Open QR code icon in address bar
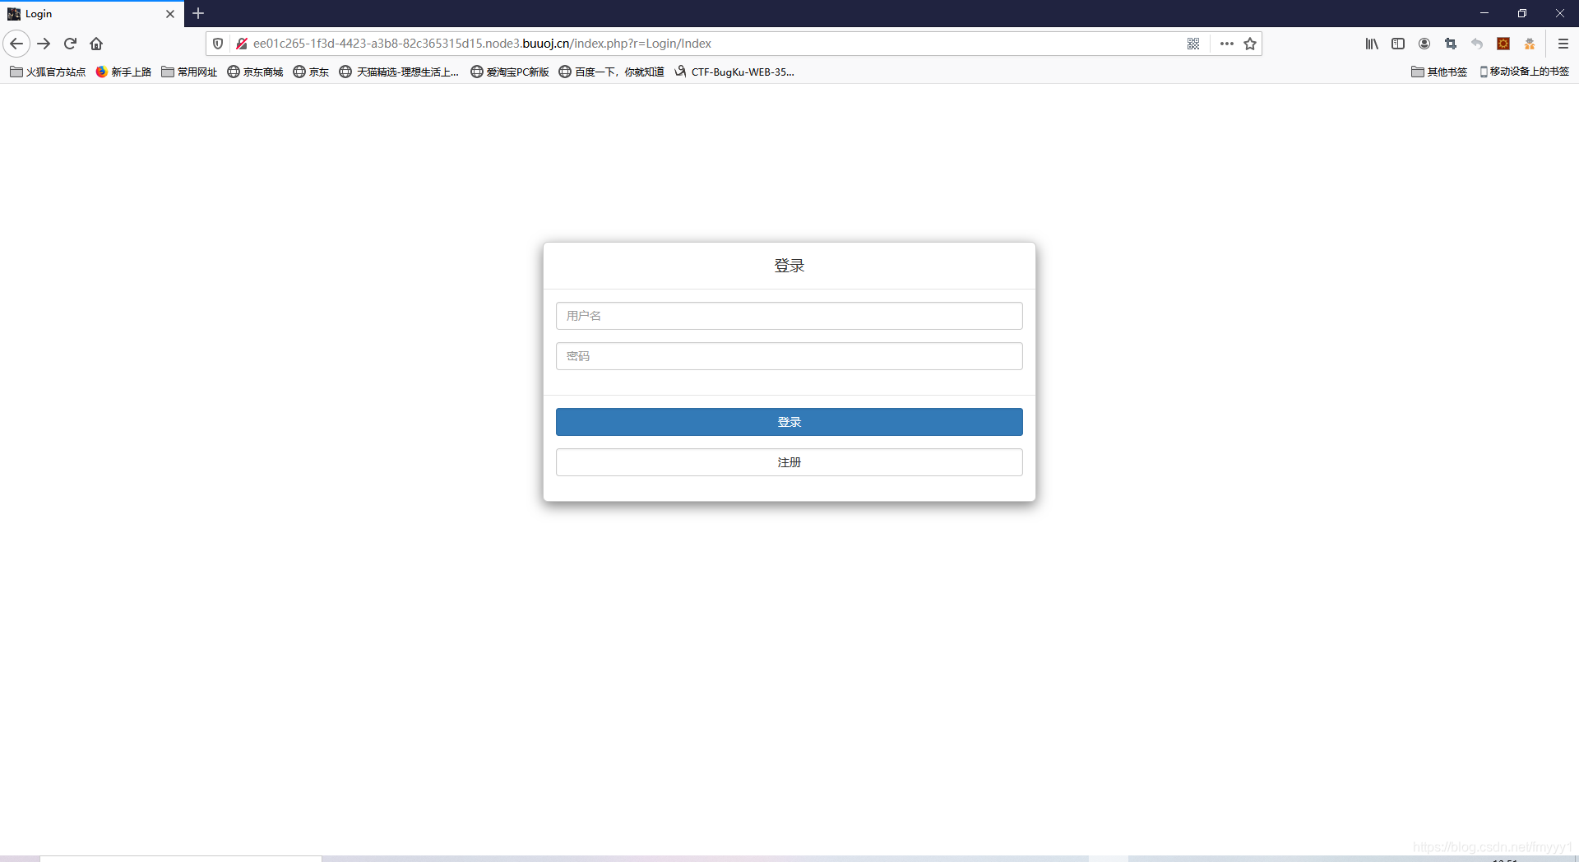The width and height of the screenshot is (1579, 862). click(x=1193, y=44)
